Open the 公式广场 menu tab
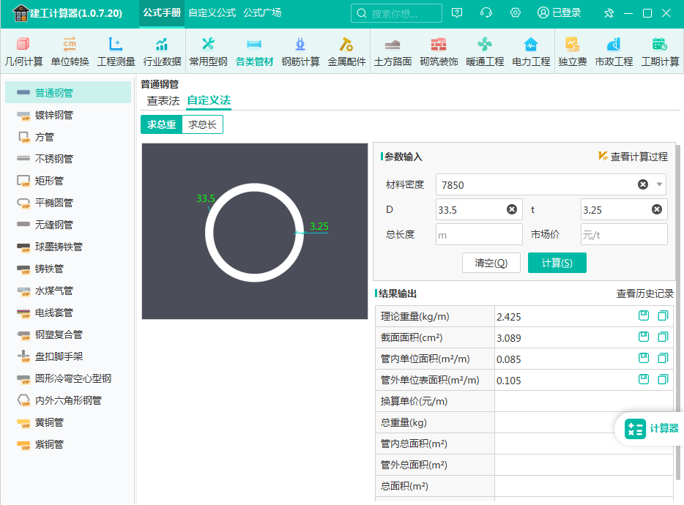The image size is (684, 505). click(x=262, y=13)
